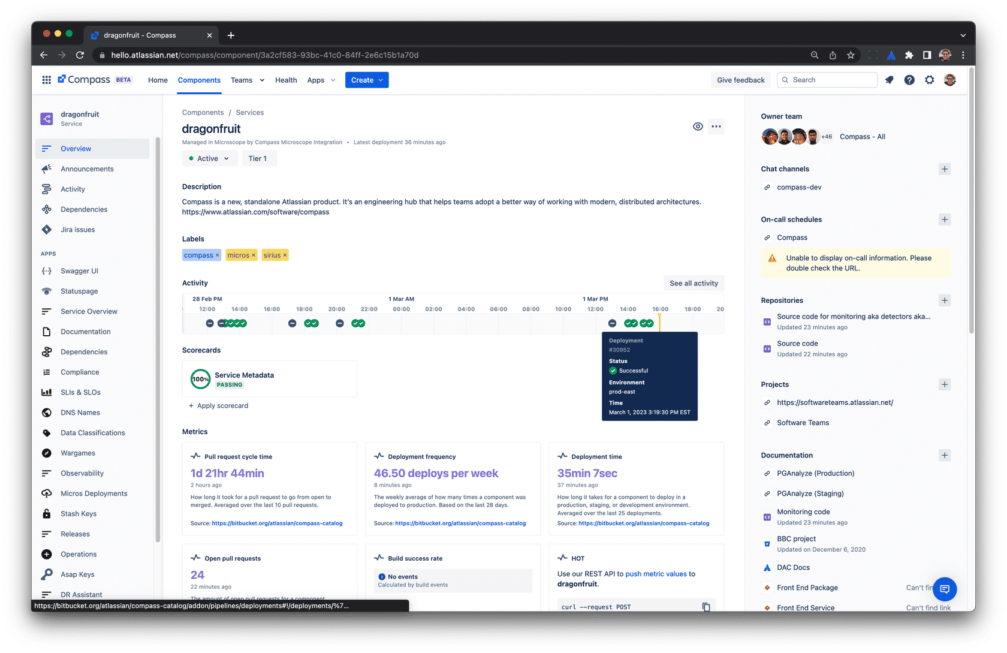Click the 100% Service Metadata progress ring
1007x653 pixels.
200,379
